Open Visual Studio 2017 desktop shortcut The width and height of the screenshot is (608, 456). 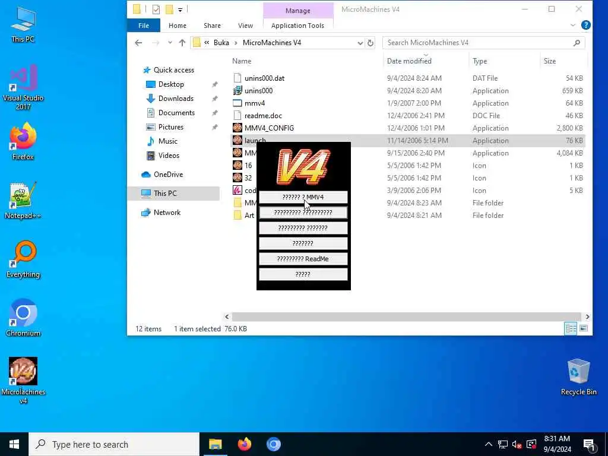pyautogui.click(x=23, y=87)
